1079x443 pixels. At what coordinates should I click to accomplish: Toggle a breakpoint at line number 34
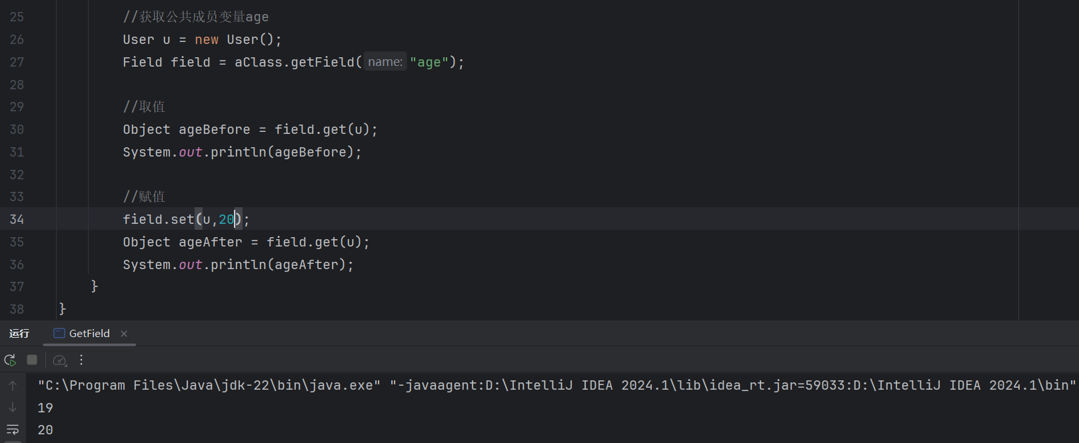click(x=17, y=219)
